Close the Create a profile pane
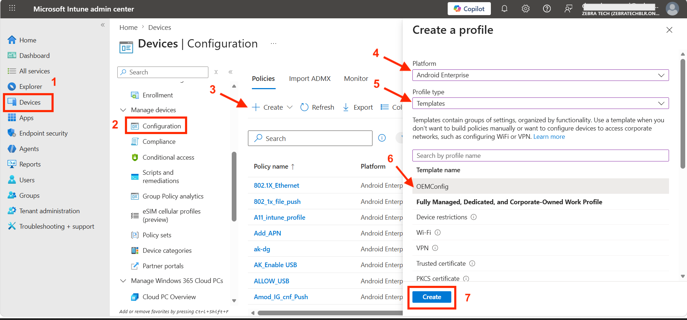This screenshot has height=320, width=687. (x=669, y=30)
